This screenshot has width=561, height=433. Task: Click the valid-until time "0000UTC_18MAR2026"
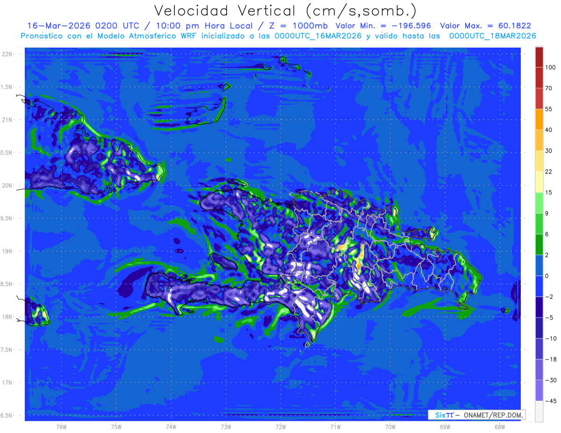pos(492,36)
